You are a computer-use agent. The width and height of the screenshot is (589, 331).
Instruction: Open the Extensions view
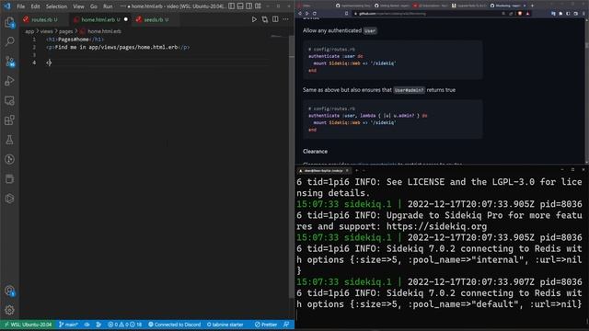point(10,120)
